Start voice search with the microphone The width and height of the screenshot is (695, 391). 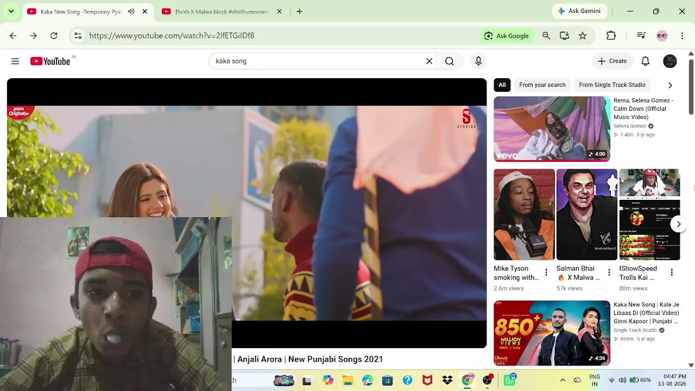tap(478, 61)
